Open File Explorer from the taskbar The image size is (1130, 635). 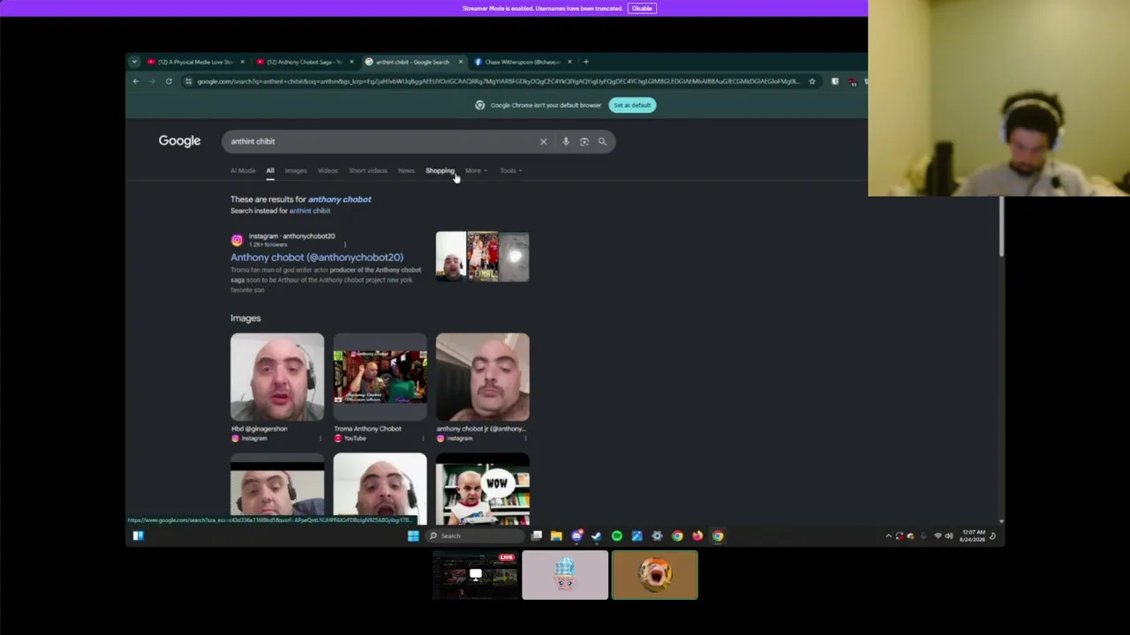coord(556,535)
